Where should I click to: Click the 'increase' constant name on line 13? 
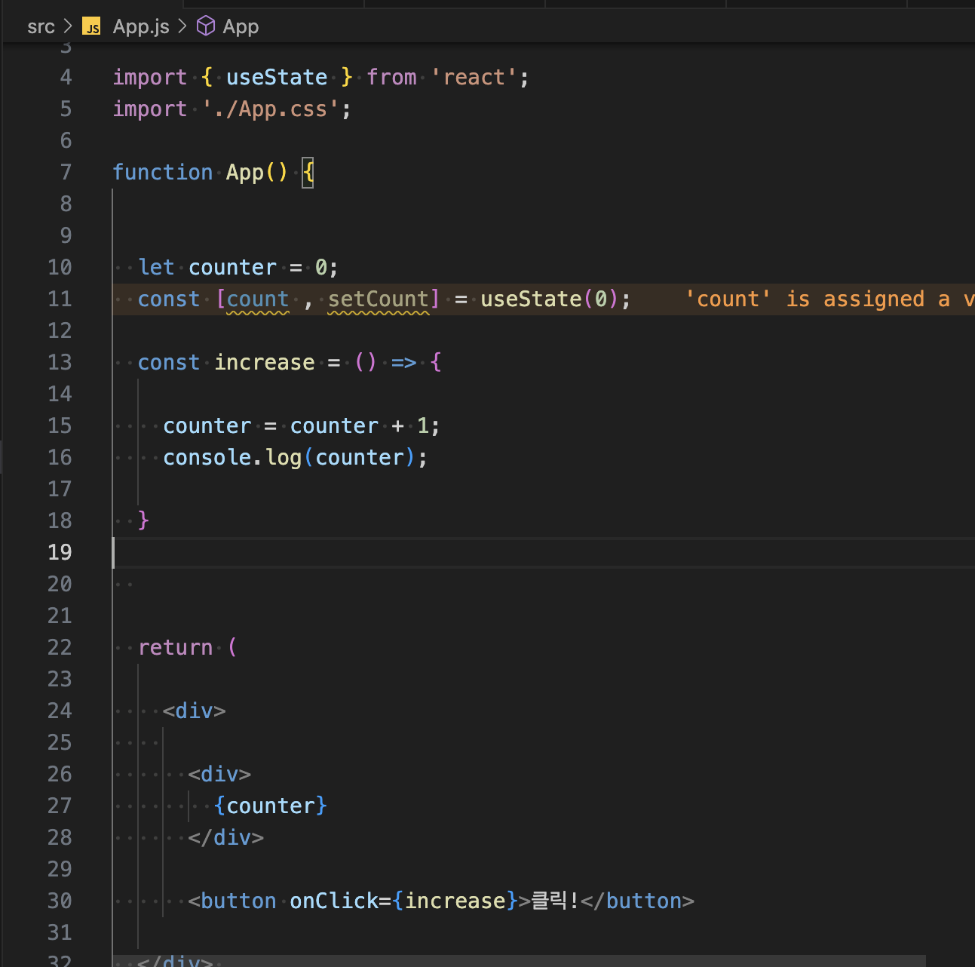coord(264,362)
